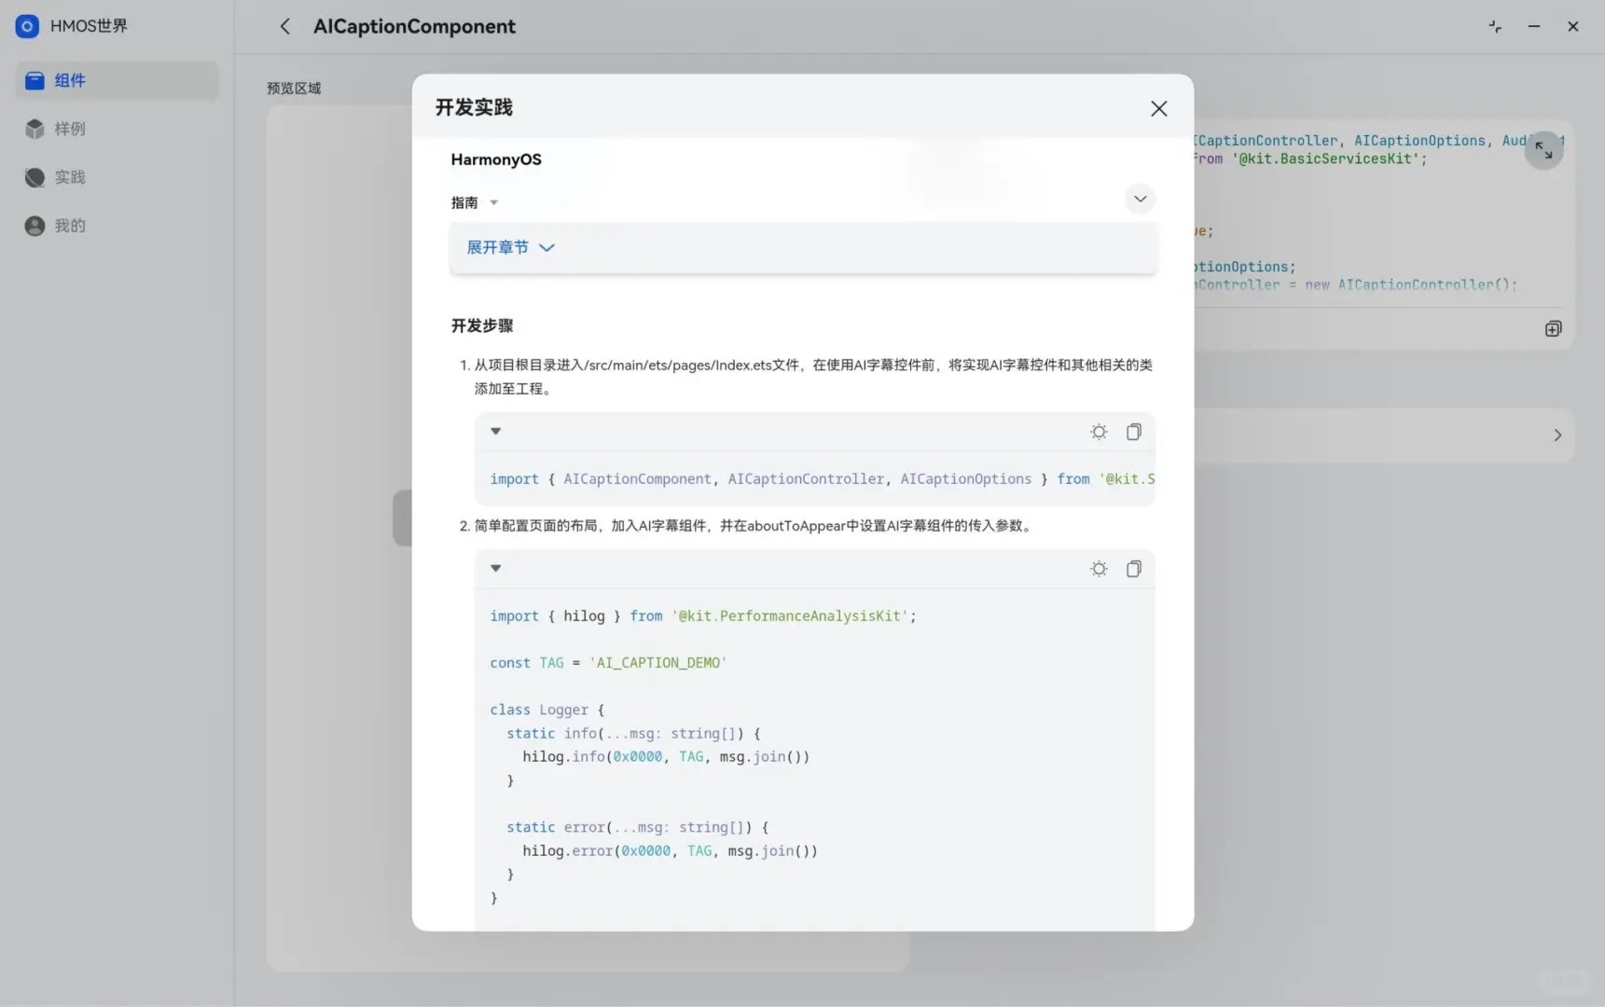
Task: Collapse the first code block with its disclosure triangle
Action: pyautogui.click(x=495, y=431)
